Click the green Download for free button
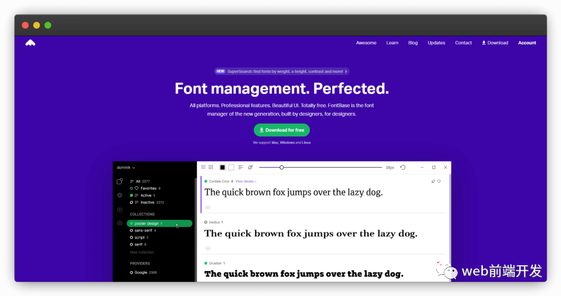This screenshot has height=296, width=561. coord(281,130)
